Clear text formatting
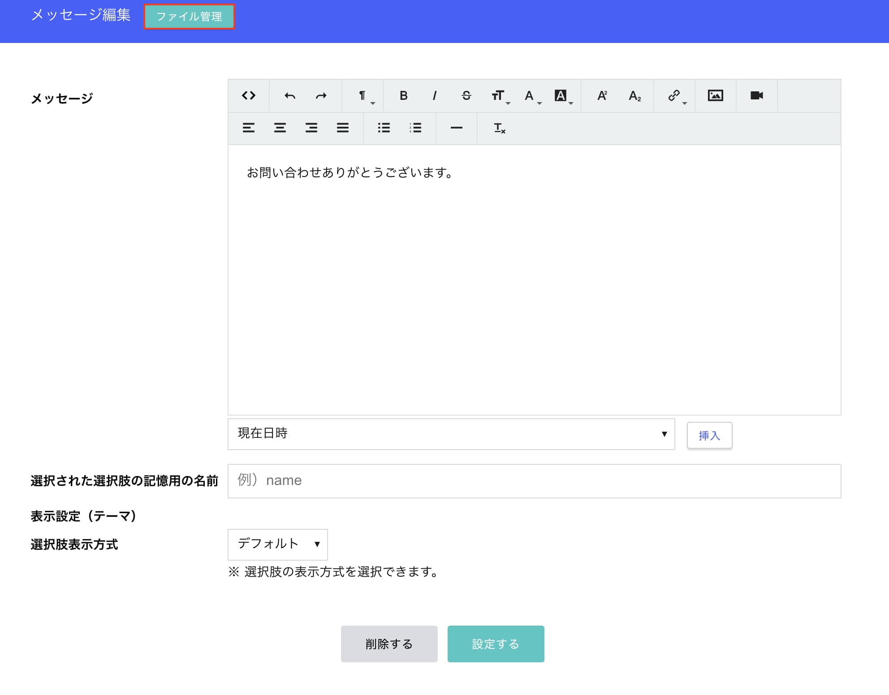The height and width of the screenshot is (695, 889). coord(499,128)
